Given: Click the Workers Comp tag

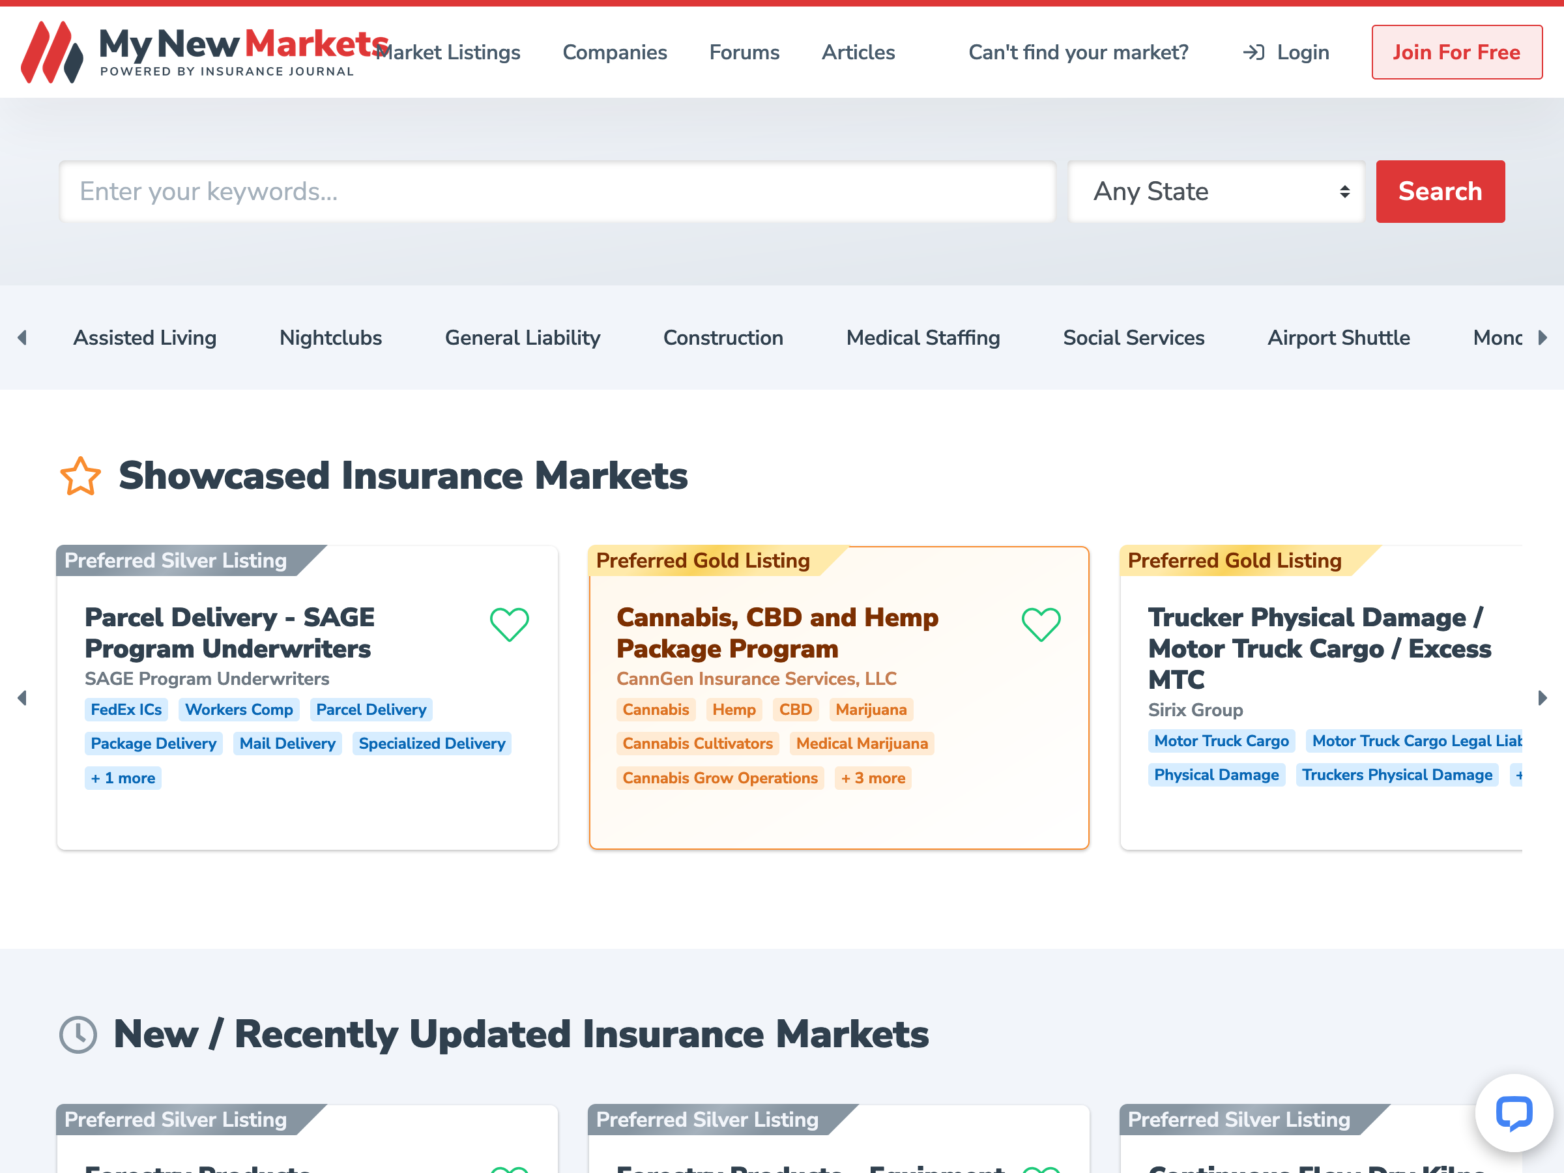Looking at the screenshot, I should pyautogui.click(x=239, y=709).
